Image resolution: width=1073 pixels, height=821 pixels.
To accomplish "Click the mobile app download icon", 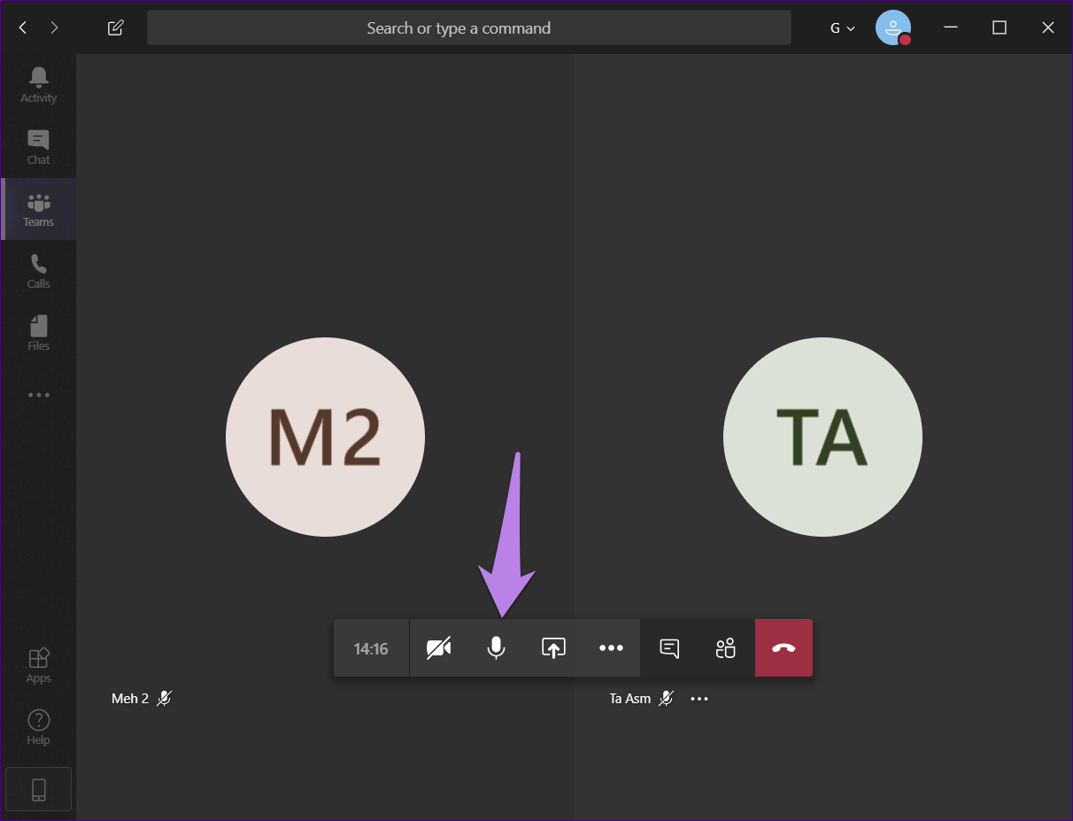I will coord(38,789).
